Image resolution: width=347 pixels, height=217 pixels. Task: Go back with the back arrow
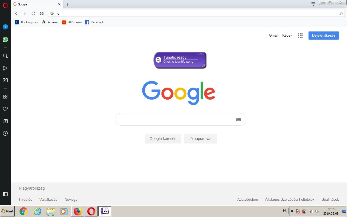click(16, 13)
